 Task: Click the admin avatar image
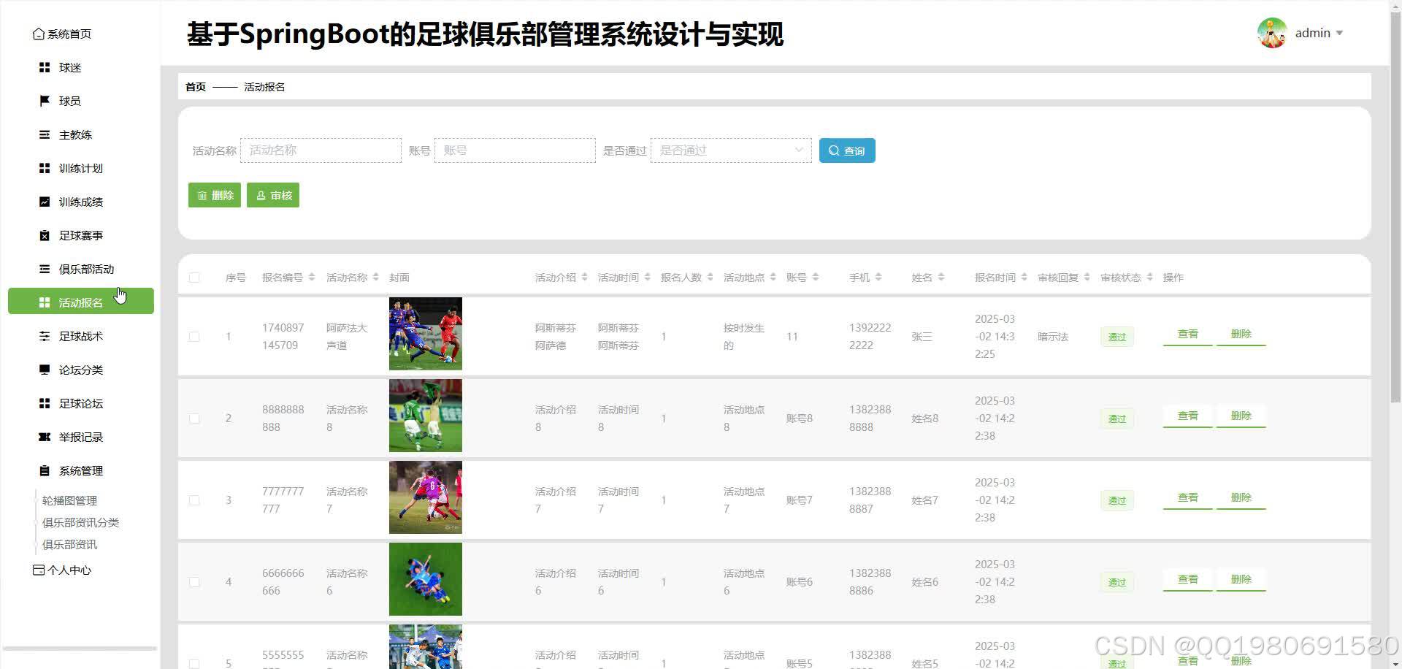[1272, 33]
